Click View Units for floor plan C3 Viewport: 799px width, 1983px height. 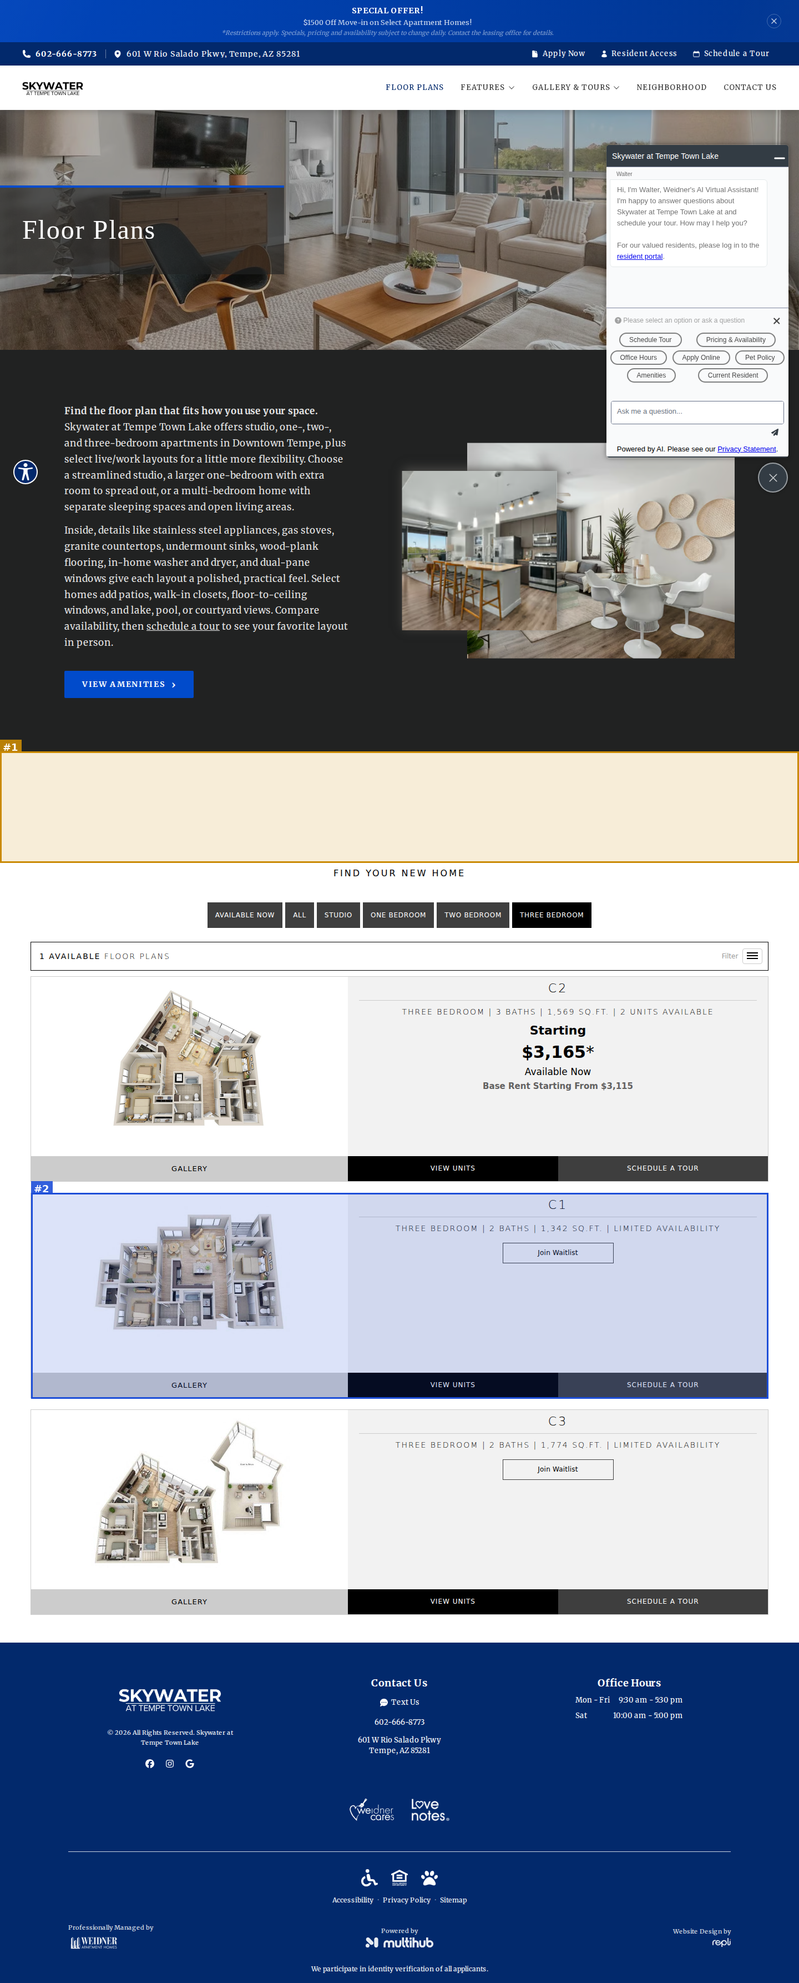453,1601
